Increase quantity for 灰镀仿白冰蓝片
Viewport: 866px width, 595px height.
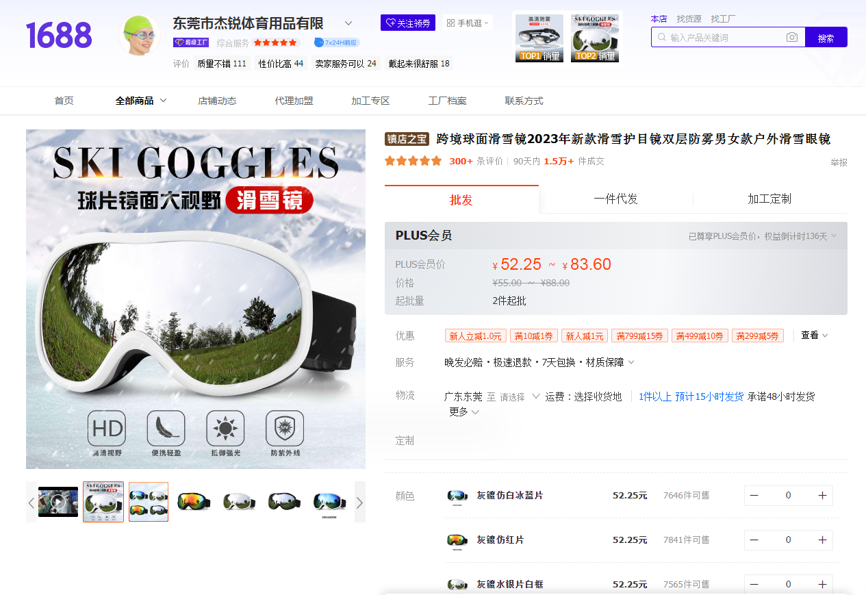(823, 496)
